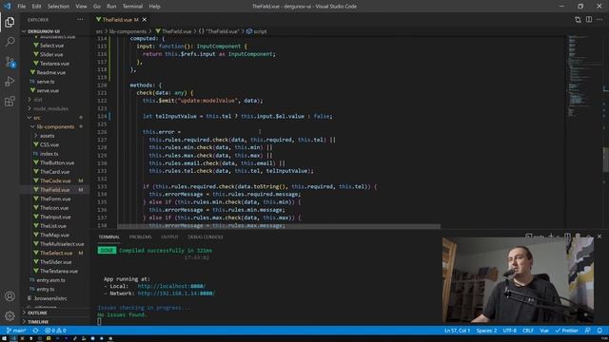The image size is (609, 342).
Task: Open the Manage gear icon
Action: [10, 315]
